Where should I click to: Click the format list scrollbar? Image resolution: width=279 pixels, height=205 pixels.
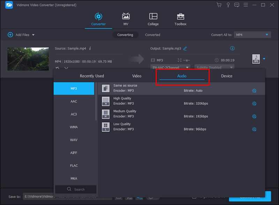pos(96,101)
